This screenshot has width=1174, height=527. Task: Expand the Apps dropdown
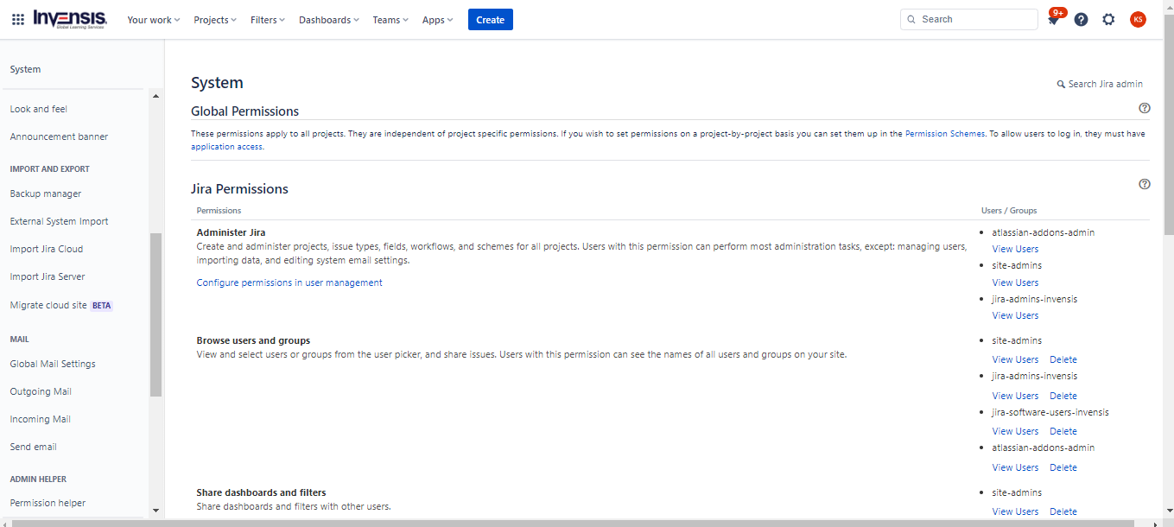pos(436,19)
